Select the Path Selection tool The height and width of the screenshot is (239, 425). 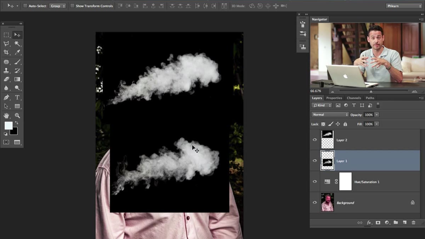[6, 106]
